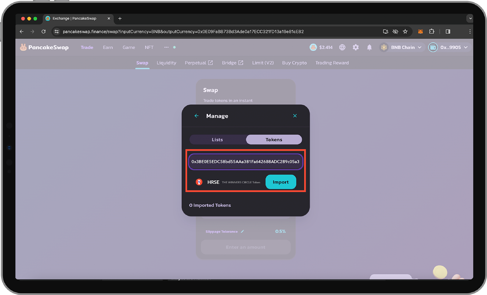Click the HRSE token logo icon

[199, 182]
